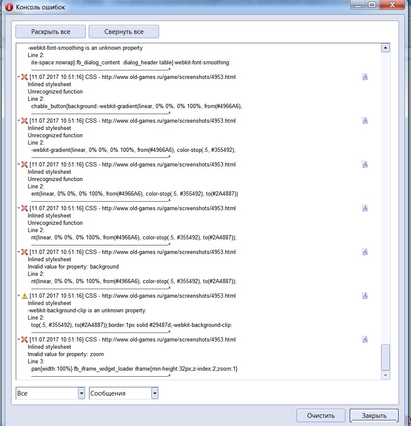Click the scrollbar up arrow
Screen dimensions: 411x426
point(385,48)
